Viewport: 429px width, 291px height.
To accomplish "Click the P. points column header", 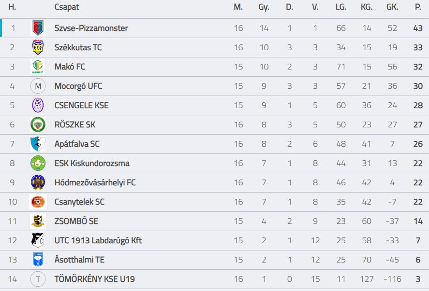I will click(x=418, y=7).
